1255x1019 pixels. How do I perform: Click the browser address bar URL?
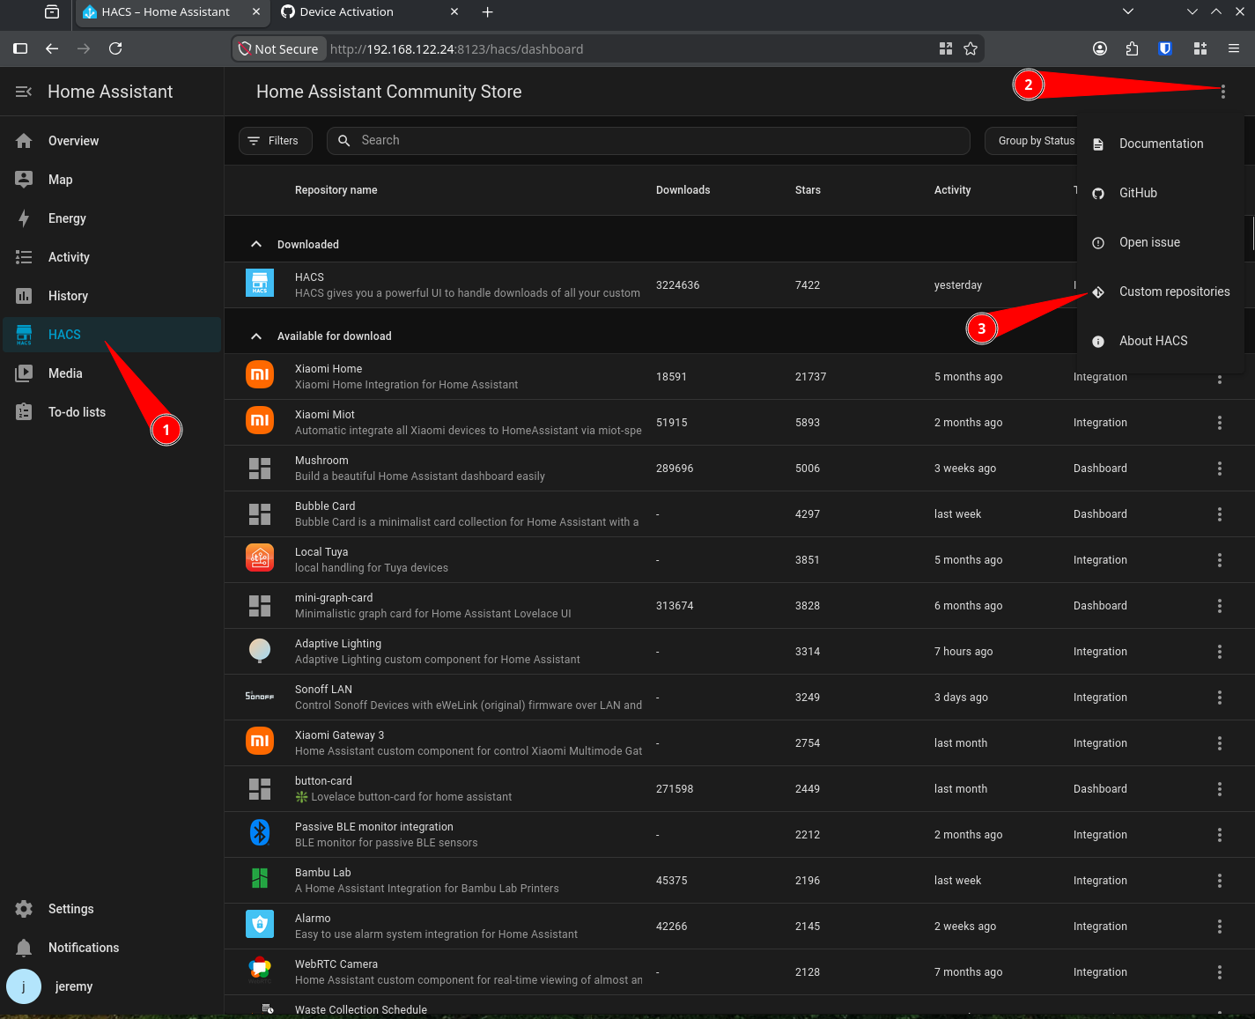pos(456,49)
